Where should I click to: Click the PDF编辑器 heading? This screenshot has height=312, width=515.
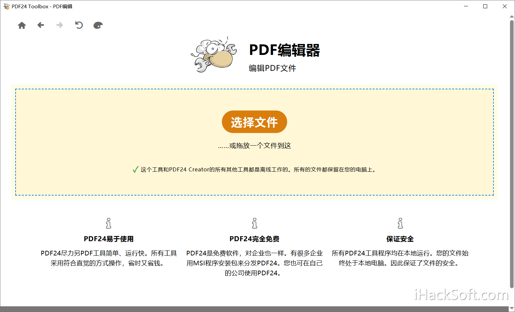[x=284, y=50]
